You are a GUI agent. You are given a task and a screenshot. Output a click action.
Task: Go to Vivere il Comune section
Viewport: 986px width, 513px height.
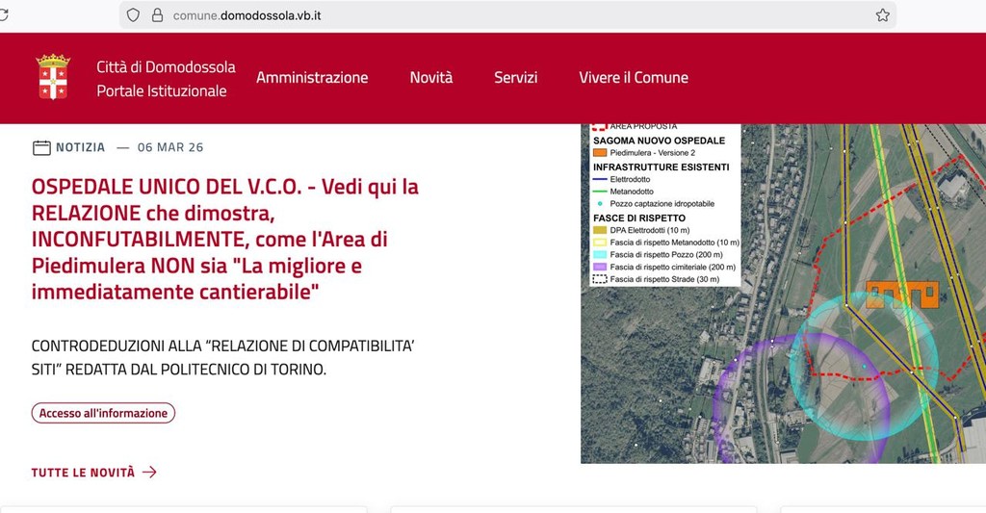(x=633, y=78)
